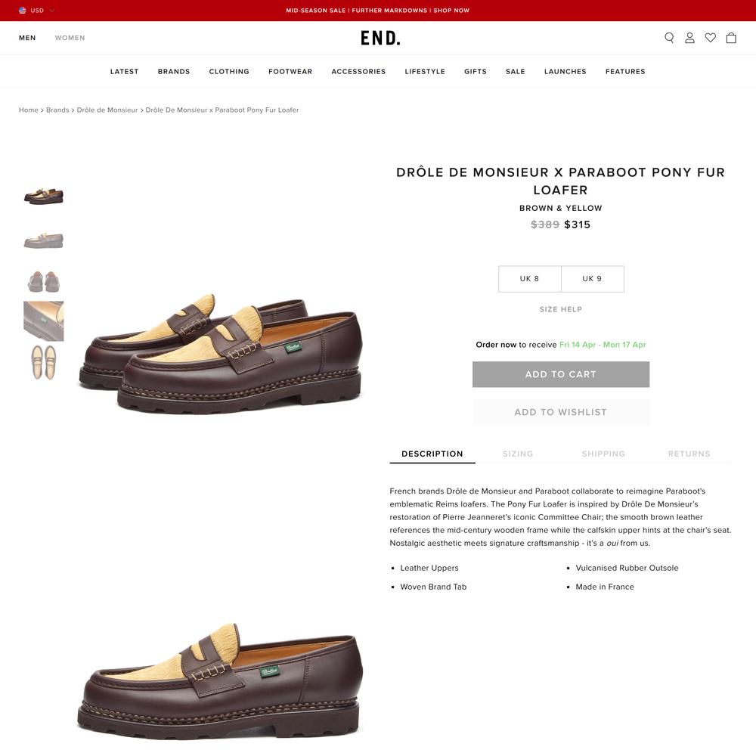Open the shopping bag icon

[731, 38]
